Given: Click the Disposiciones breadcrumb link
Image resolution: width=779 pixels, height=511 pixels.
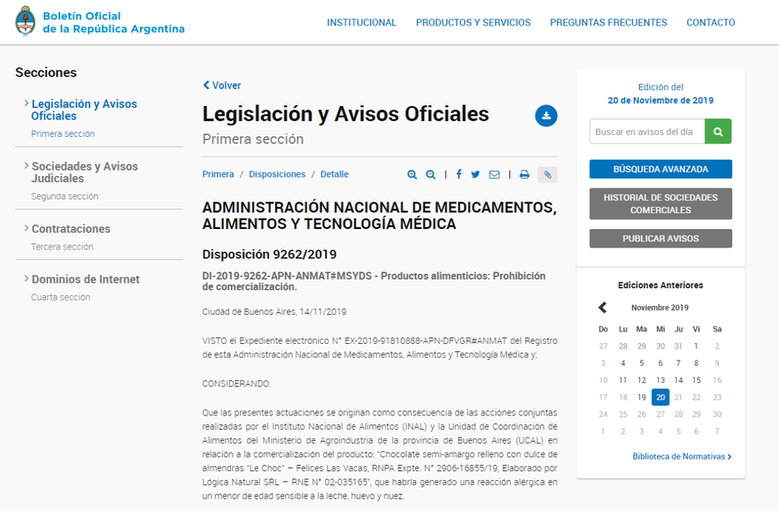Looking at the screenshot, I should (277, 174).
